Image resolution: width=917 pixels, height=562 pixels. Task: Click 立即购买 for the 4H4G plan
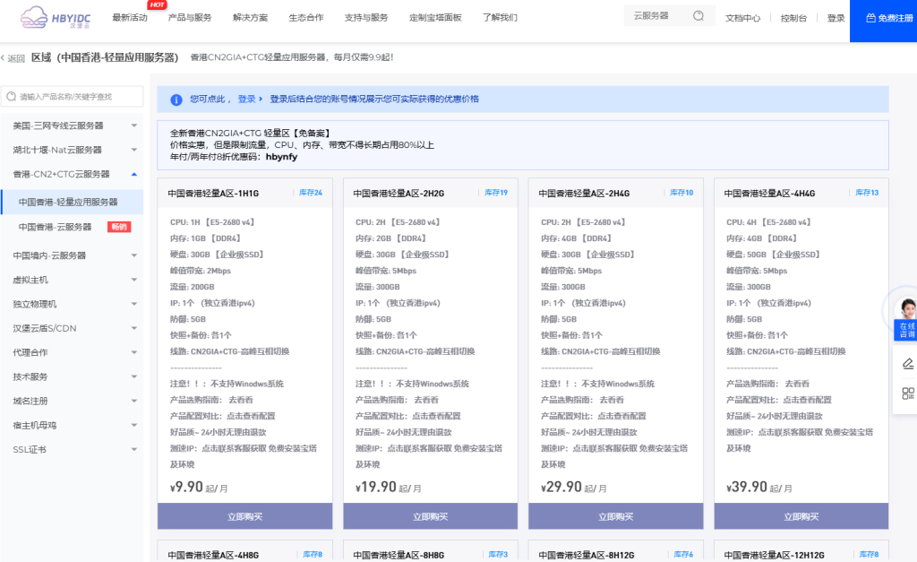[x=801, y=516]
